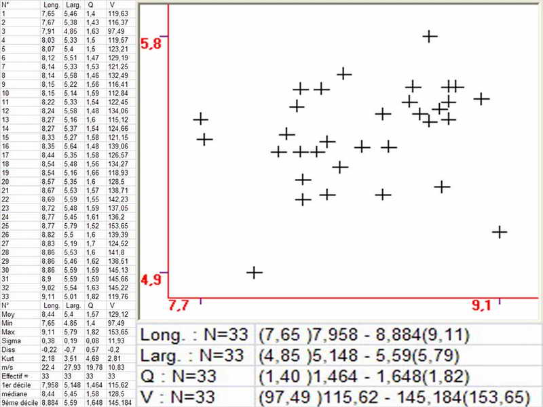Viewport: 543px width, 407px height.
Task: Select the lowest cross marker in the scatter plot
Action: pos(254,272)
